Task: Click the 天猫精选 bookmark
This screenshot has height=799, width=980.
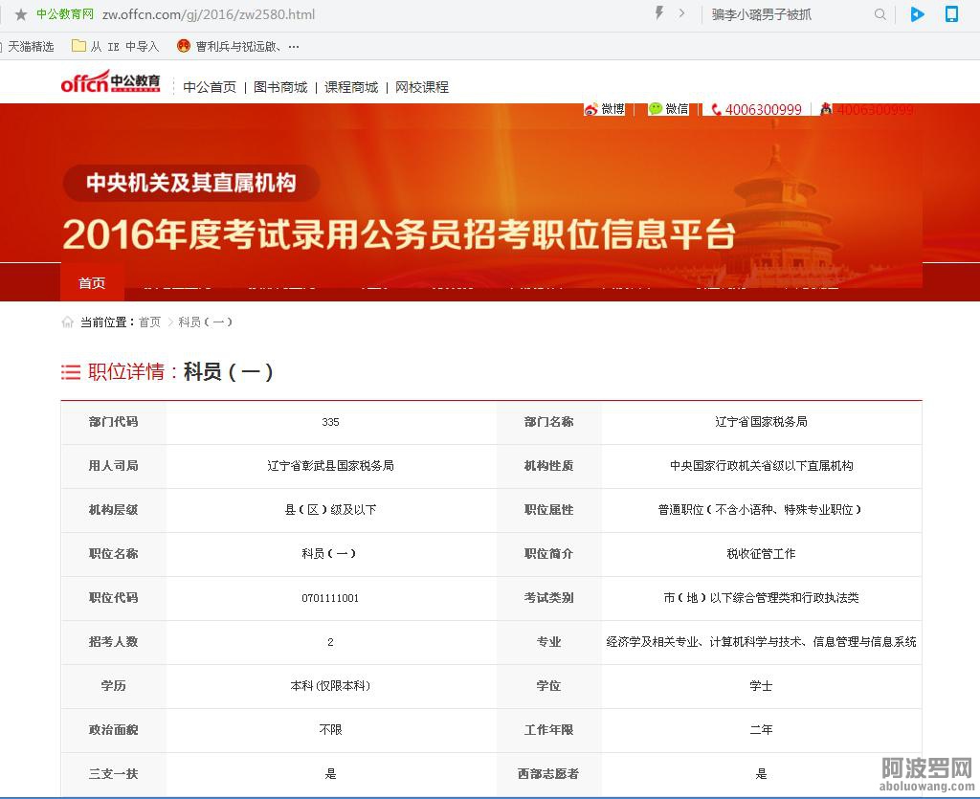Action: 29,45
